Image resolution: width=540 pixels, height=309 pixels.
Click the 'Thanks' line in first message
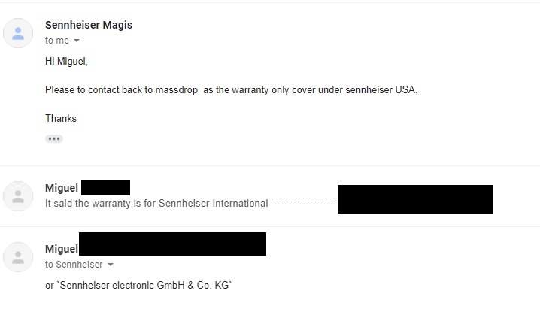point(61,118)
